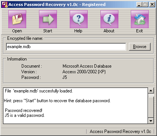The height and width of the screenshot is (136, 157).
Task: Click the Start label in the toolbar
Action: tap(48, 31)
